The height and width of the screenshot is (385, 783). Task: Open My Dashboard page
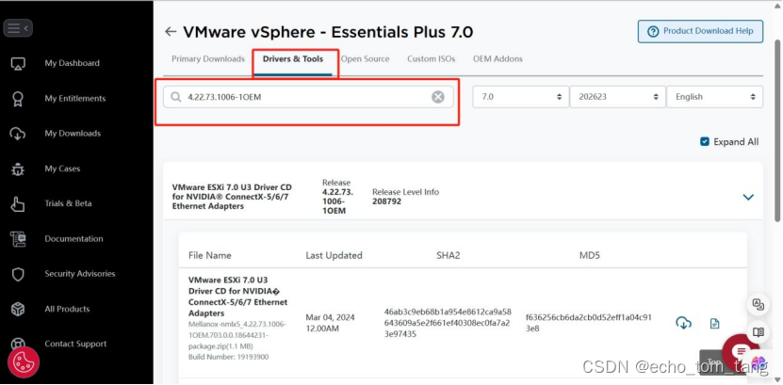pyautogui.click(x=72, y=63)
